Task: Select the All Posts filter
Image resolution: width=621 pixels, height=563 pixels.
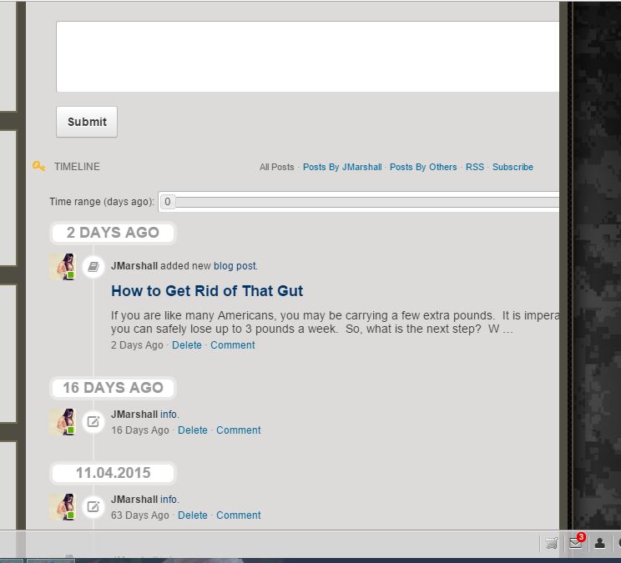Action: [x=277, y=167]
